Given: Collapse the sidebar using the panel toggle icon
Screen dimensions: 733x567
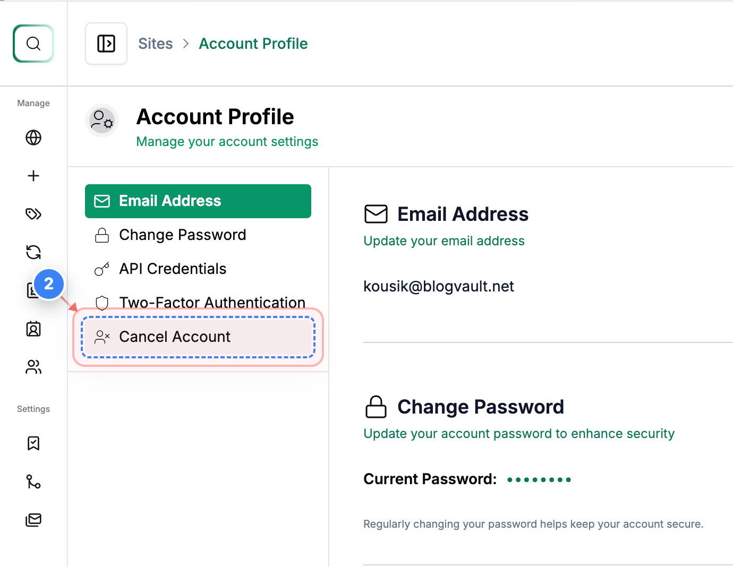Looking at the screenshot, I should (106, 44).
